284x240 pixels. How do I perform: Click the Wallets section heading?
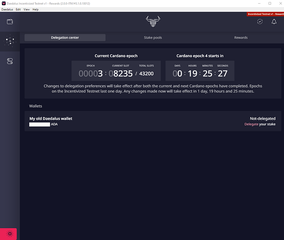tap(36, 106)
